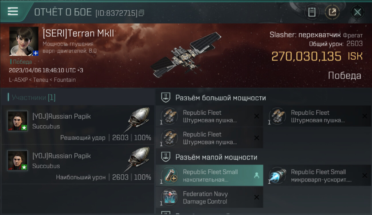Share the battle report via export icon

(333, 12)
